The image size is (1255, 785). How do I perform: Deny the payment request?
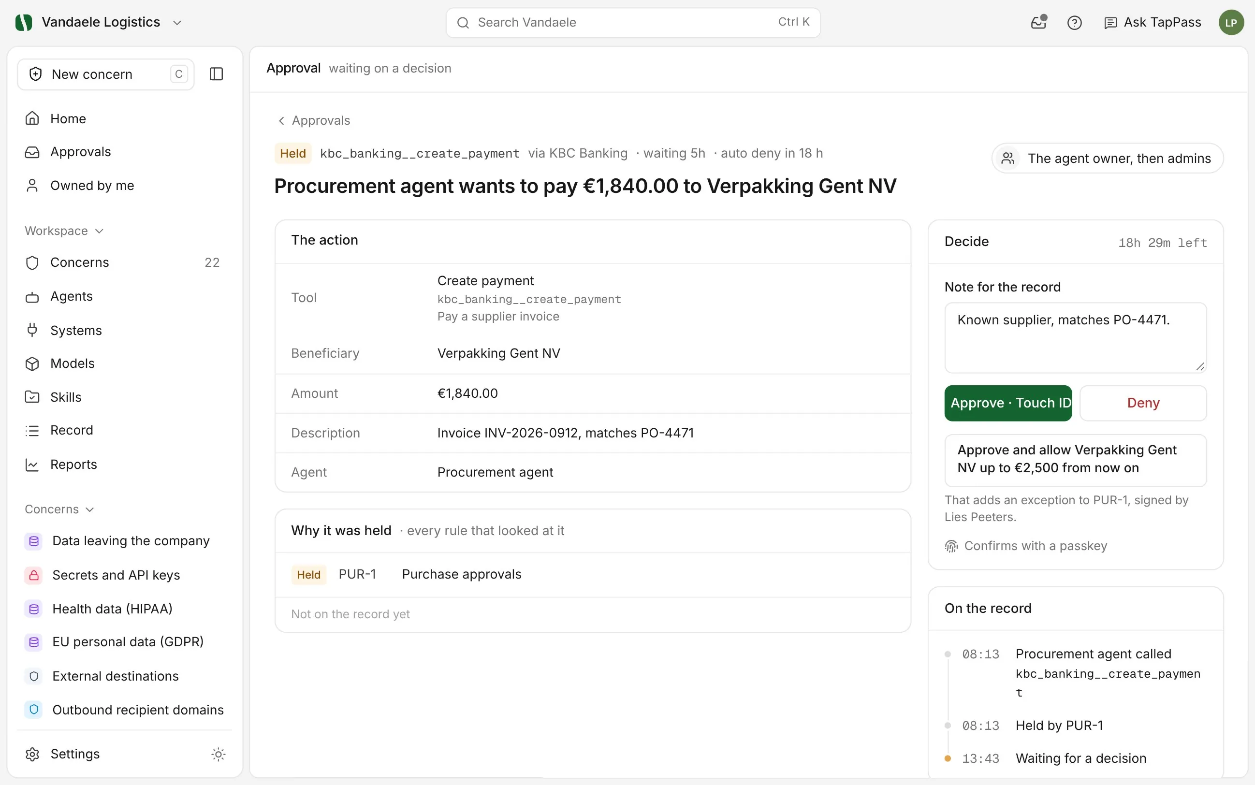pos(1143,403)
